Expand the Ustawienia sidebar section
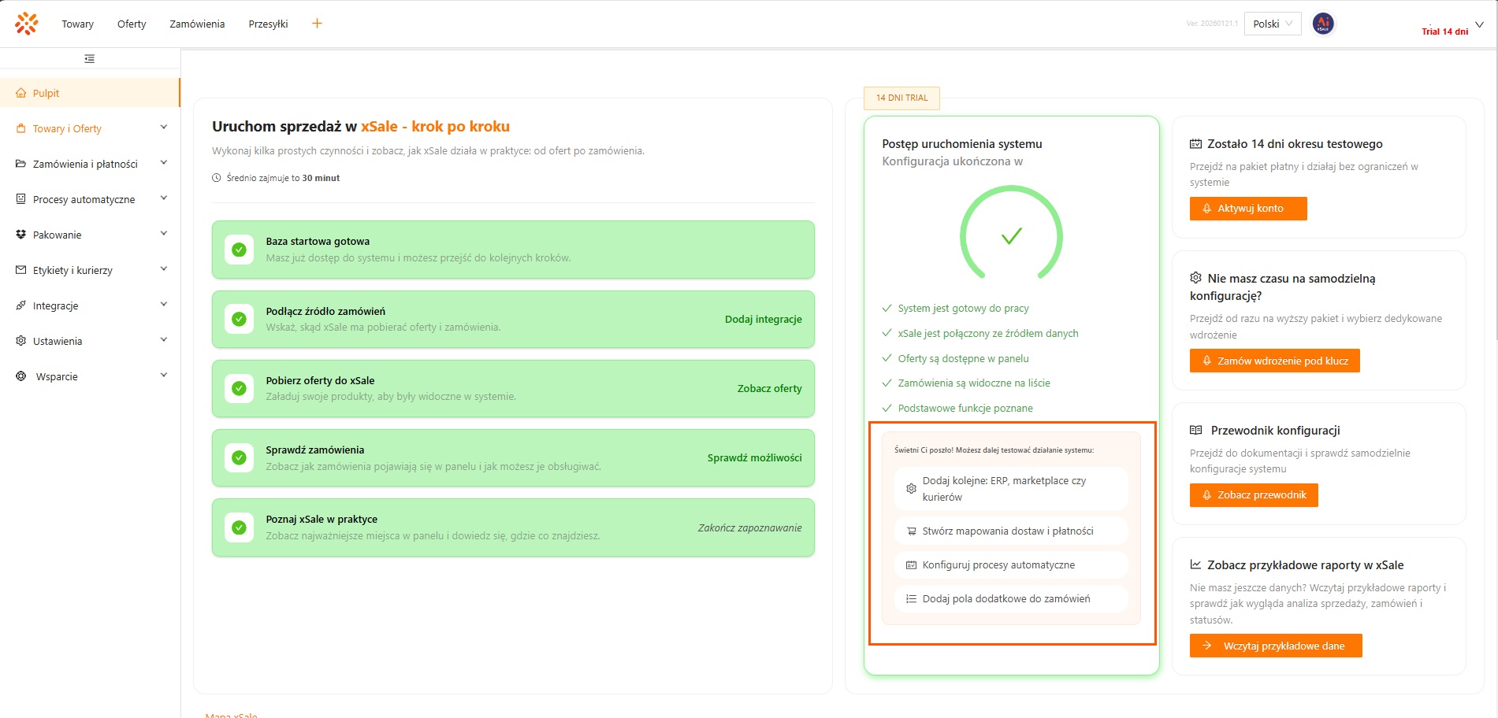This screenshot has width=1498, height=718. (163, 340)
